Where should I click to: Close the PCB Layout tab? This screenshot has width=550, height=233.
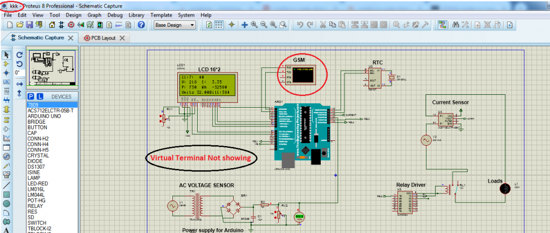pos(122,38)
